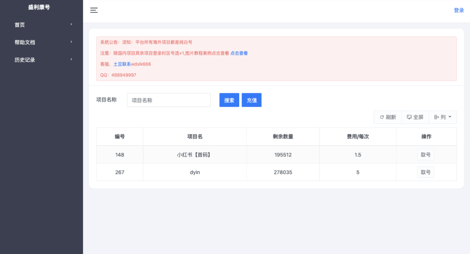Go to 历史记录 in the sidebar
The image size is (470, 254).
[x=25, y=60]
